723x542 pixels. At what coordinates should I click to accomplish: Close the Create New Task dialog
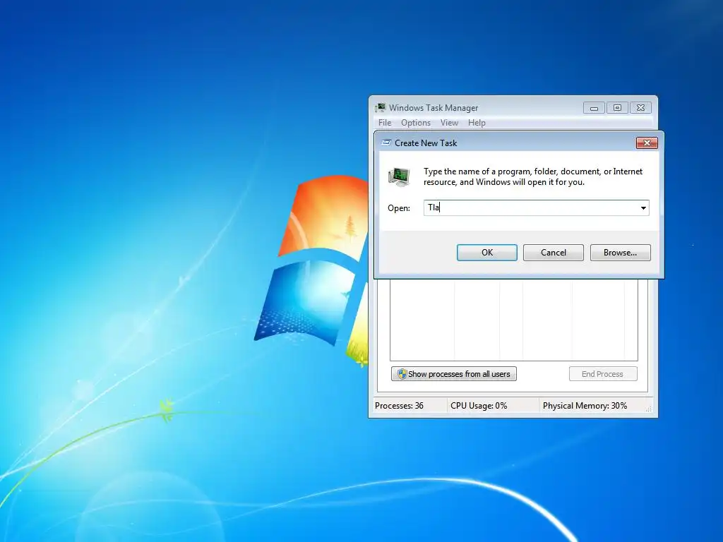click(647, 143)
